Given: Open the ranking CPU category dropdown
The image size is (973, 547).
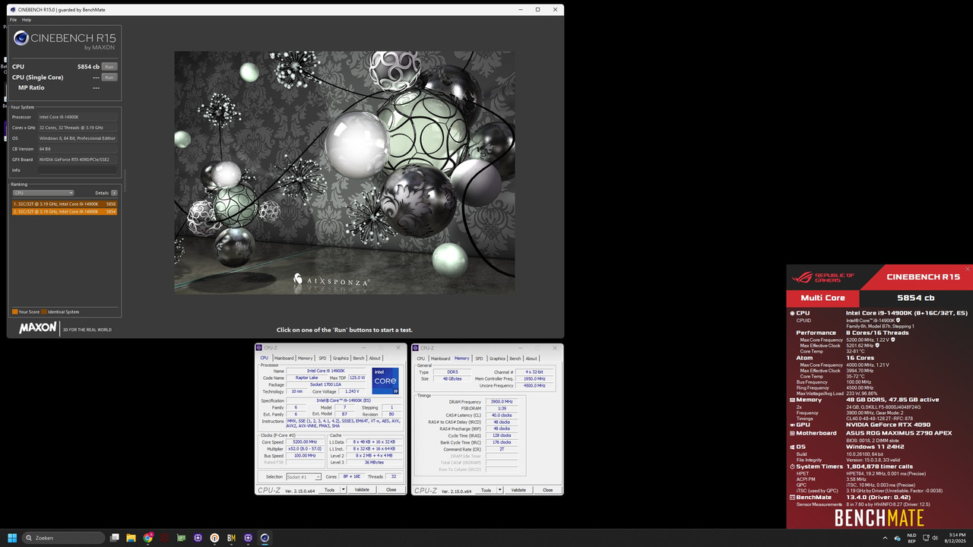Looking at the screenshot, I should [43, 193].
